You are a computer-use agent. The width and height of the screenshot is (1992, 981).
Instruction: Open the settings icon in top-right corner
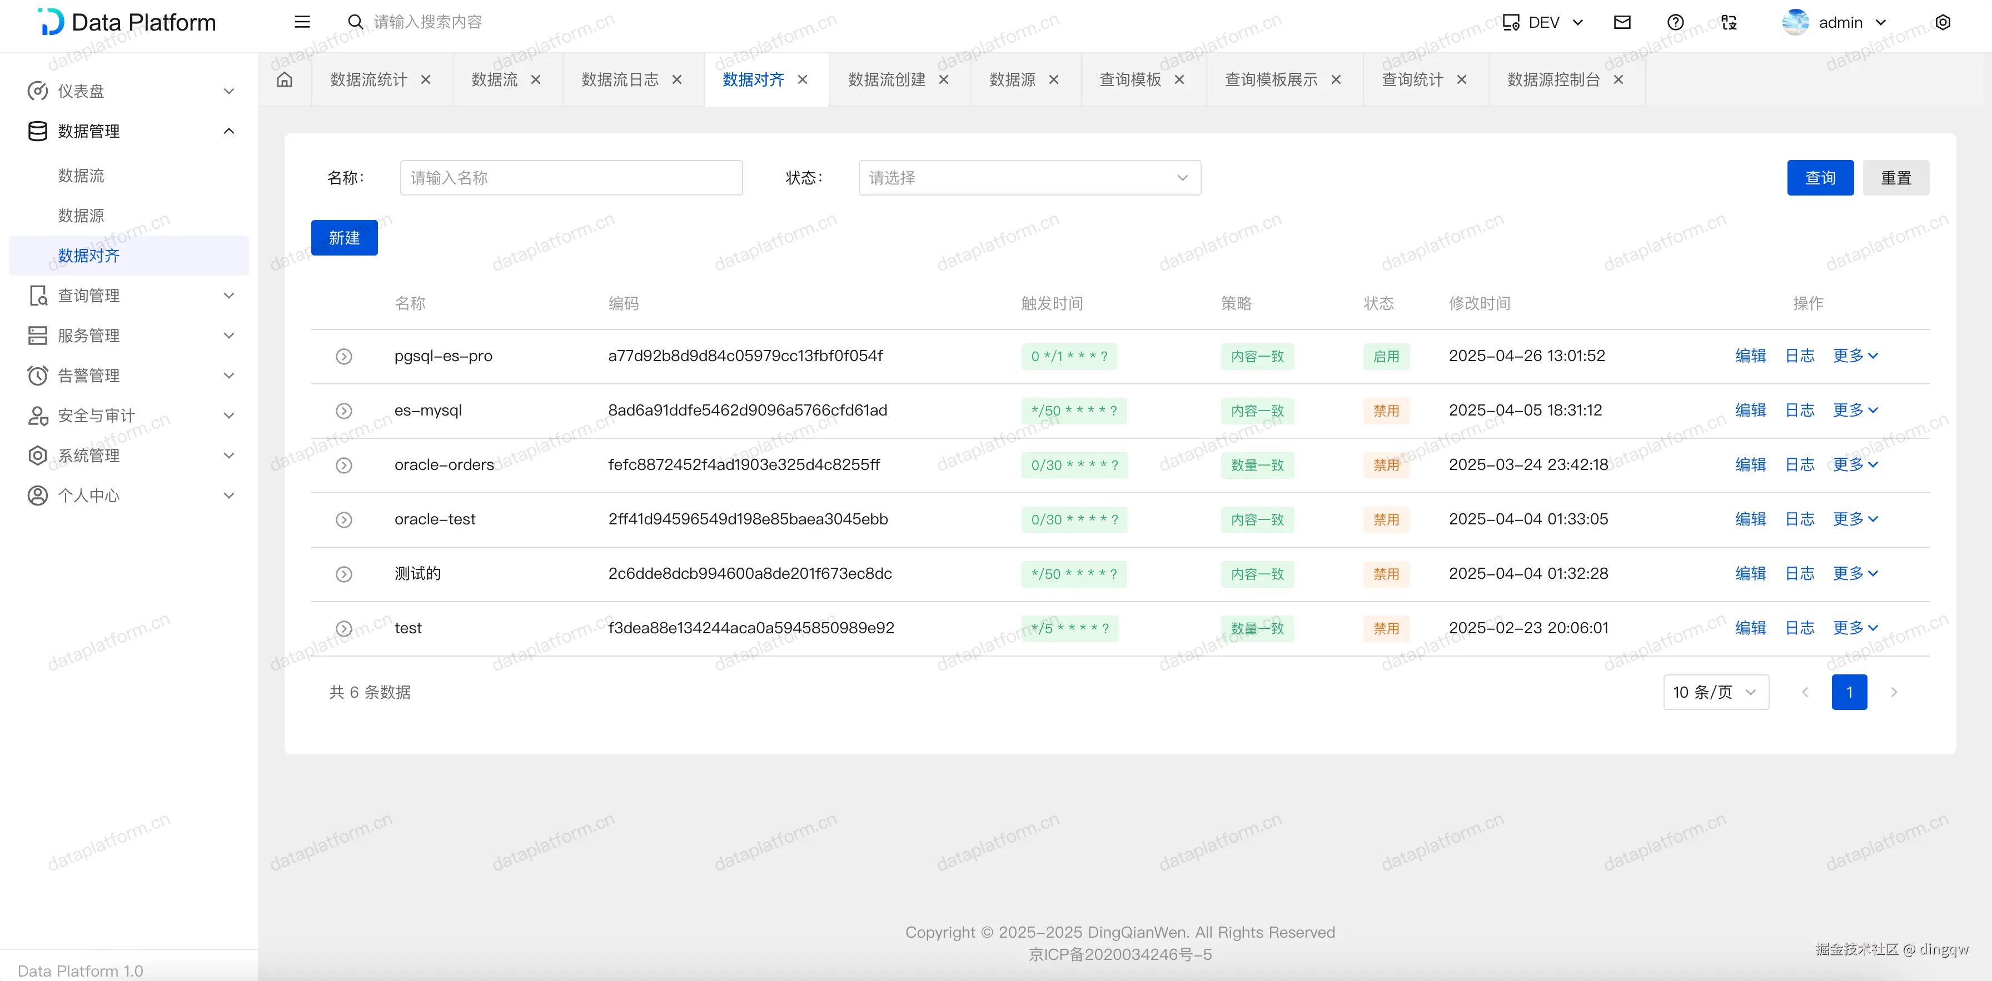(x=1943, y=22)
